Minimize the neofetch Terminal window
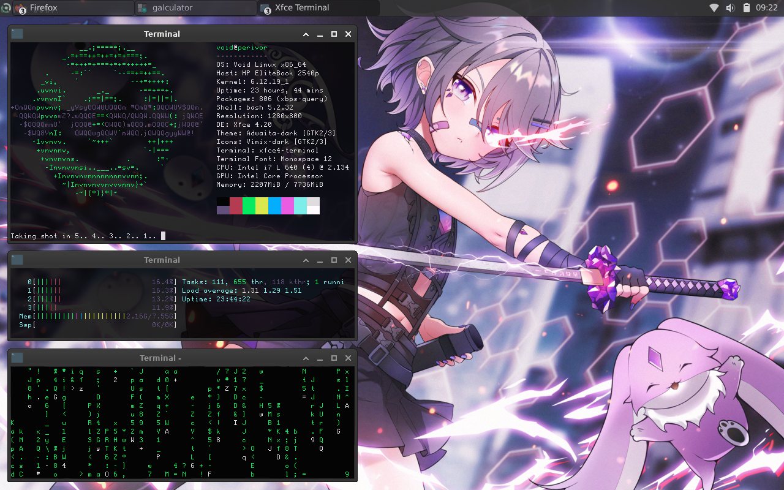784x490 pixels. [x=320, y=34]
